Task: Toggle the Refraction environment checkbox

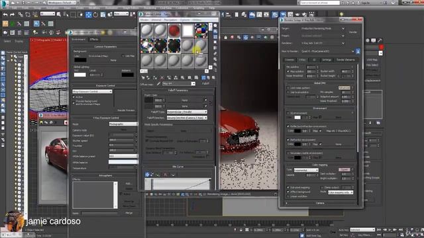Action: (288, 139)
